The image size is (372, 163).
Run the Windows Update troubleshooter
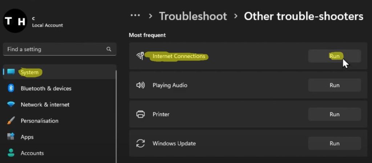(x=334, y=143)
